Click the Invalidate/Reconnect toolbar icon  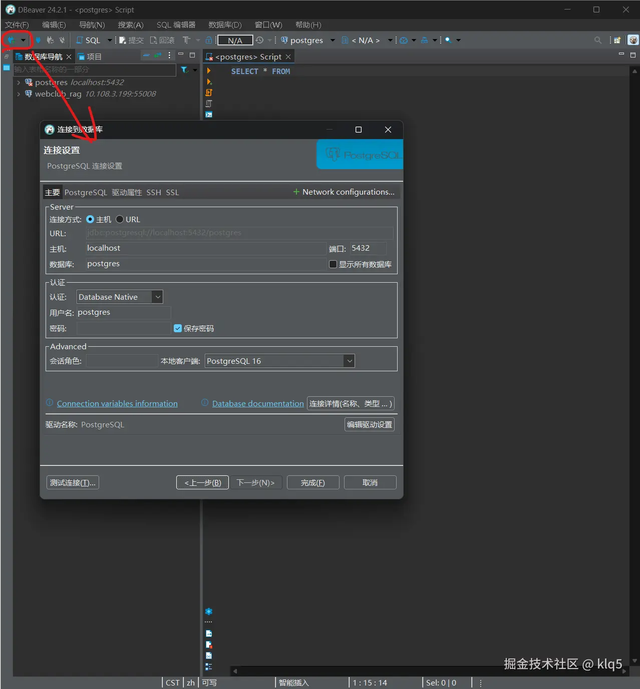click(x=50, y=40)
